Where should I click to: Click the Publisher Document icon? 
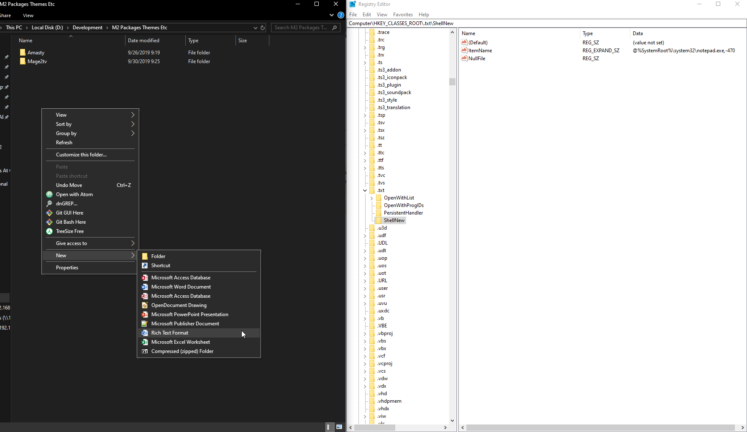[145, 324]
